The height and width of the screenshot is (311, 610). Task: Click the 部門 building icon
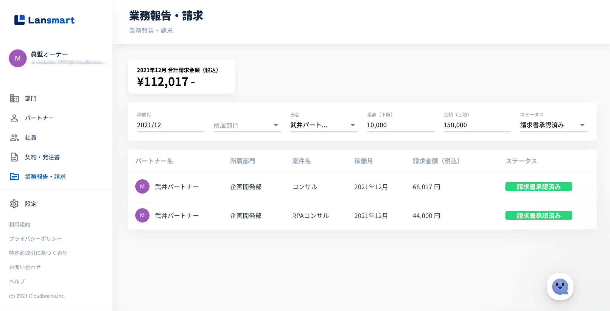(x=14, y=98)
